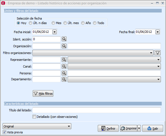Focus the Persona code field
This screenshot has width=166, height=136.
tap(46, 73)
